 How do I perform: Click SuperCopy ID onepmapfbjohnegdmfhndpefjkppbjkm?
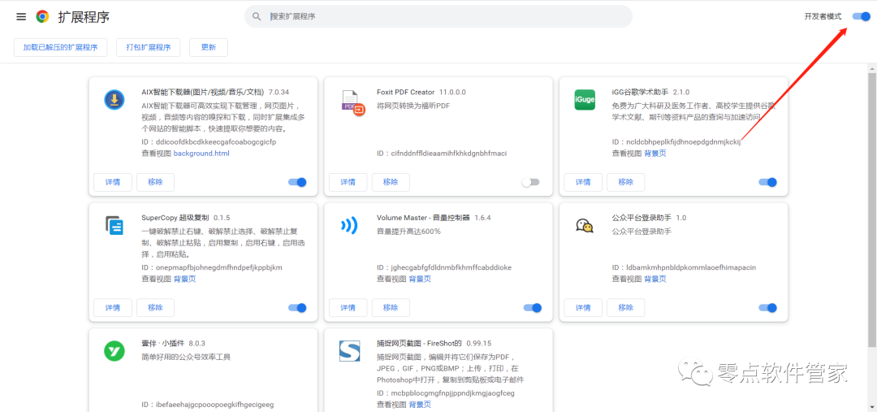pyautogui.click(x=219, y=267)
